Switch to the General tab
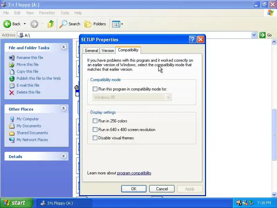Viewport: 277px width, 208px height. [x=91, y=50]
